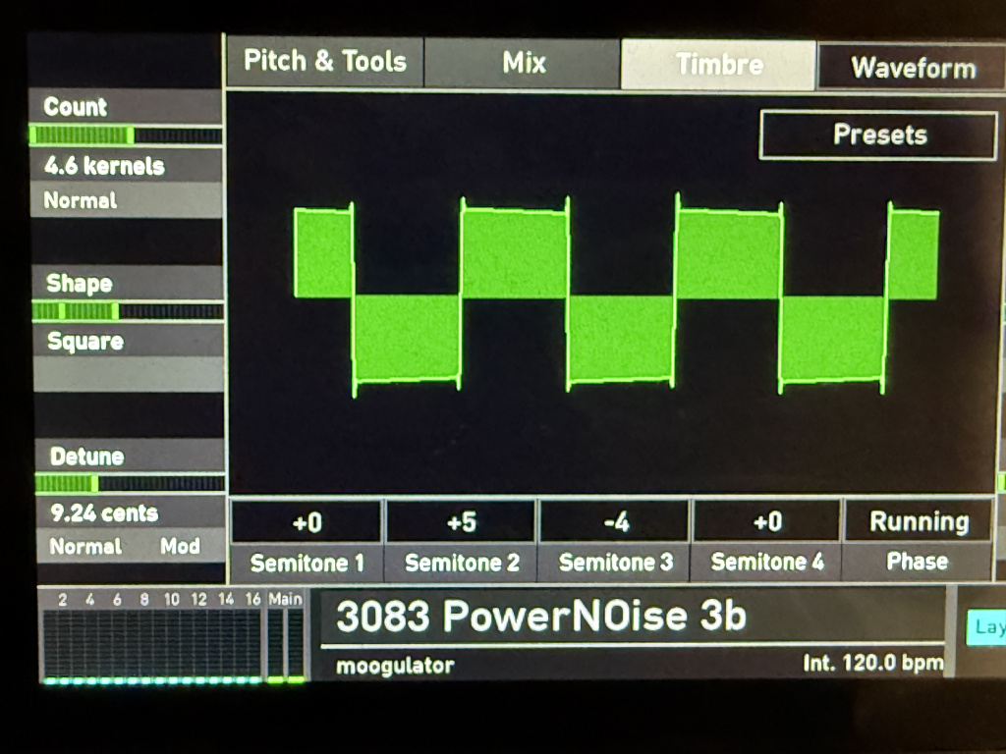Toggle Phase off from Running

pyautogui.click(x=920, y=521)
